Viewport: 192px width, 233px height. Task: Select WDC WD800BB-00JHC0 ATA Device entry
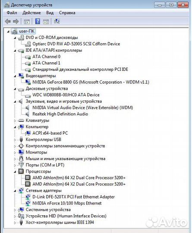click(66, 95)
